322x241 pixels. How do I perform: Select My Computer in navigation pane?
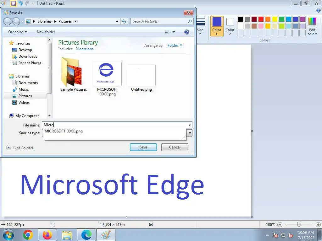click(x=24, y=116)
